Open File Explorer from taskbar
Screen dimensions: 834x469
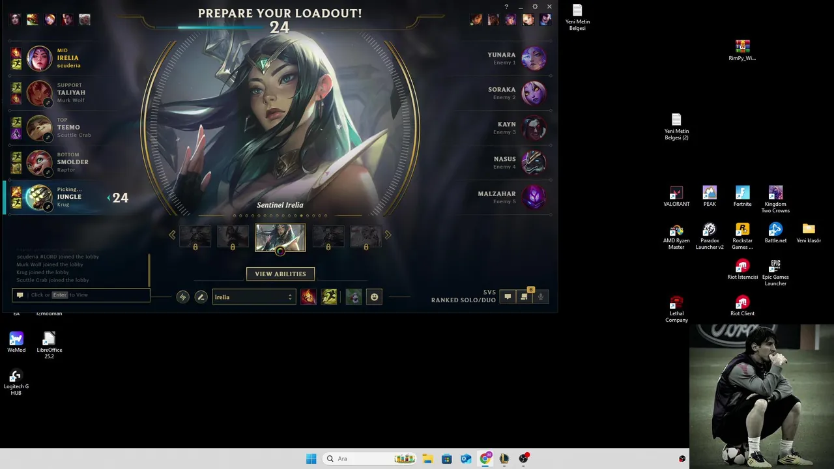[427, 459]
